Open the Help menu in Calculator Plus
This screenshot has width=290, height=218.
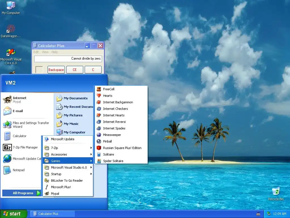pyautogui.click(x=55, y=52)
